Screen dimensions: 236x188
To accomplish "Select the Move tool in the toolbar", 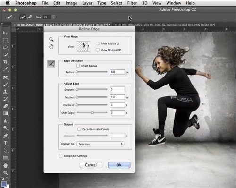I will [x=5, y=33].
